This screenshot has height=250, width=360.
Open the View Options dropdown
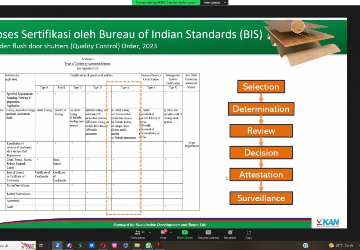point(214,2)
